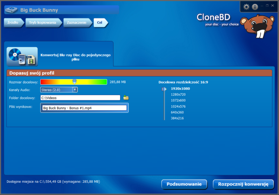Click the Blu-ray to single file conversion icon

point(22,56)
